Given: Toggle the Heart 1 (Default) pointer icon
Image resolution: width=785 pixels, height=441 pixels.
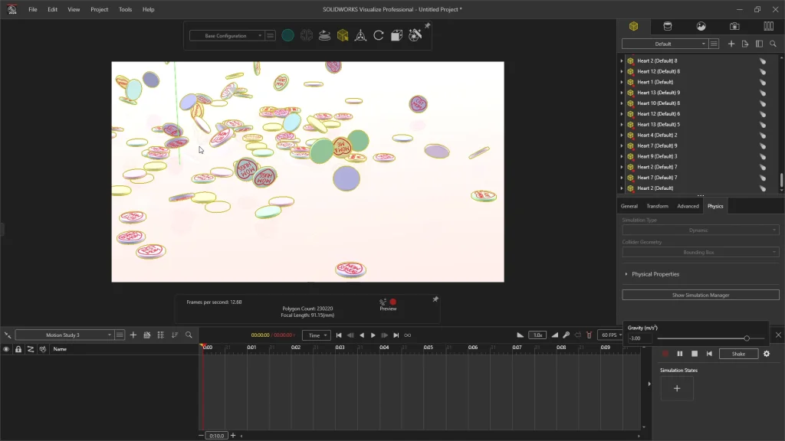Looking at the screenshot, I should pos(763,82).
